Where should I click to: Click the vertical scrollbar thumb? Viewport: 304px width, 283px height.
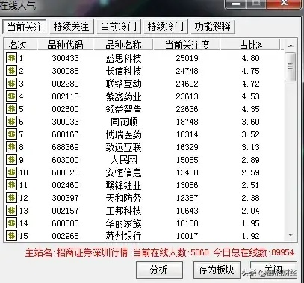pos(291,66)
